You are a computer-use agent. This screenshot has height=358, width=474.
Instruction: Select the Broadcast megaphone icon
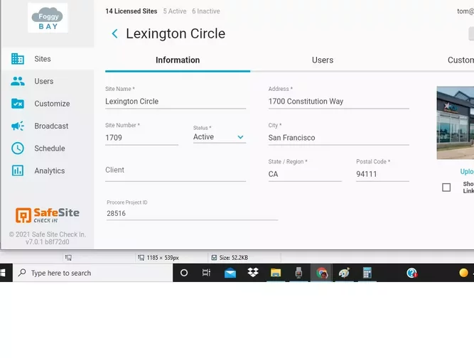[x=18, y=126]
